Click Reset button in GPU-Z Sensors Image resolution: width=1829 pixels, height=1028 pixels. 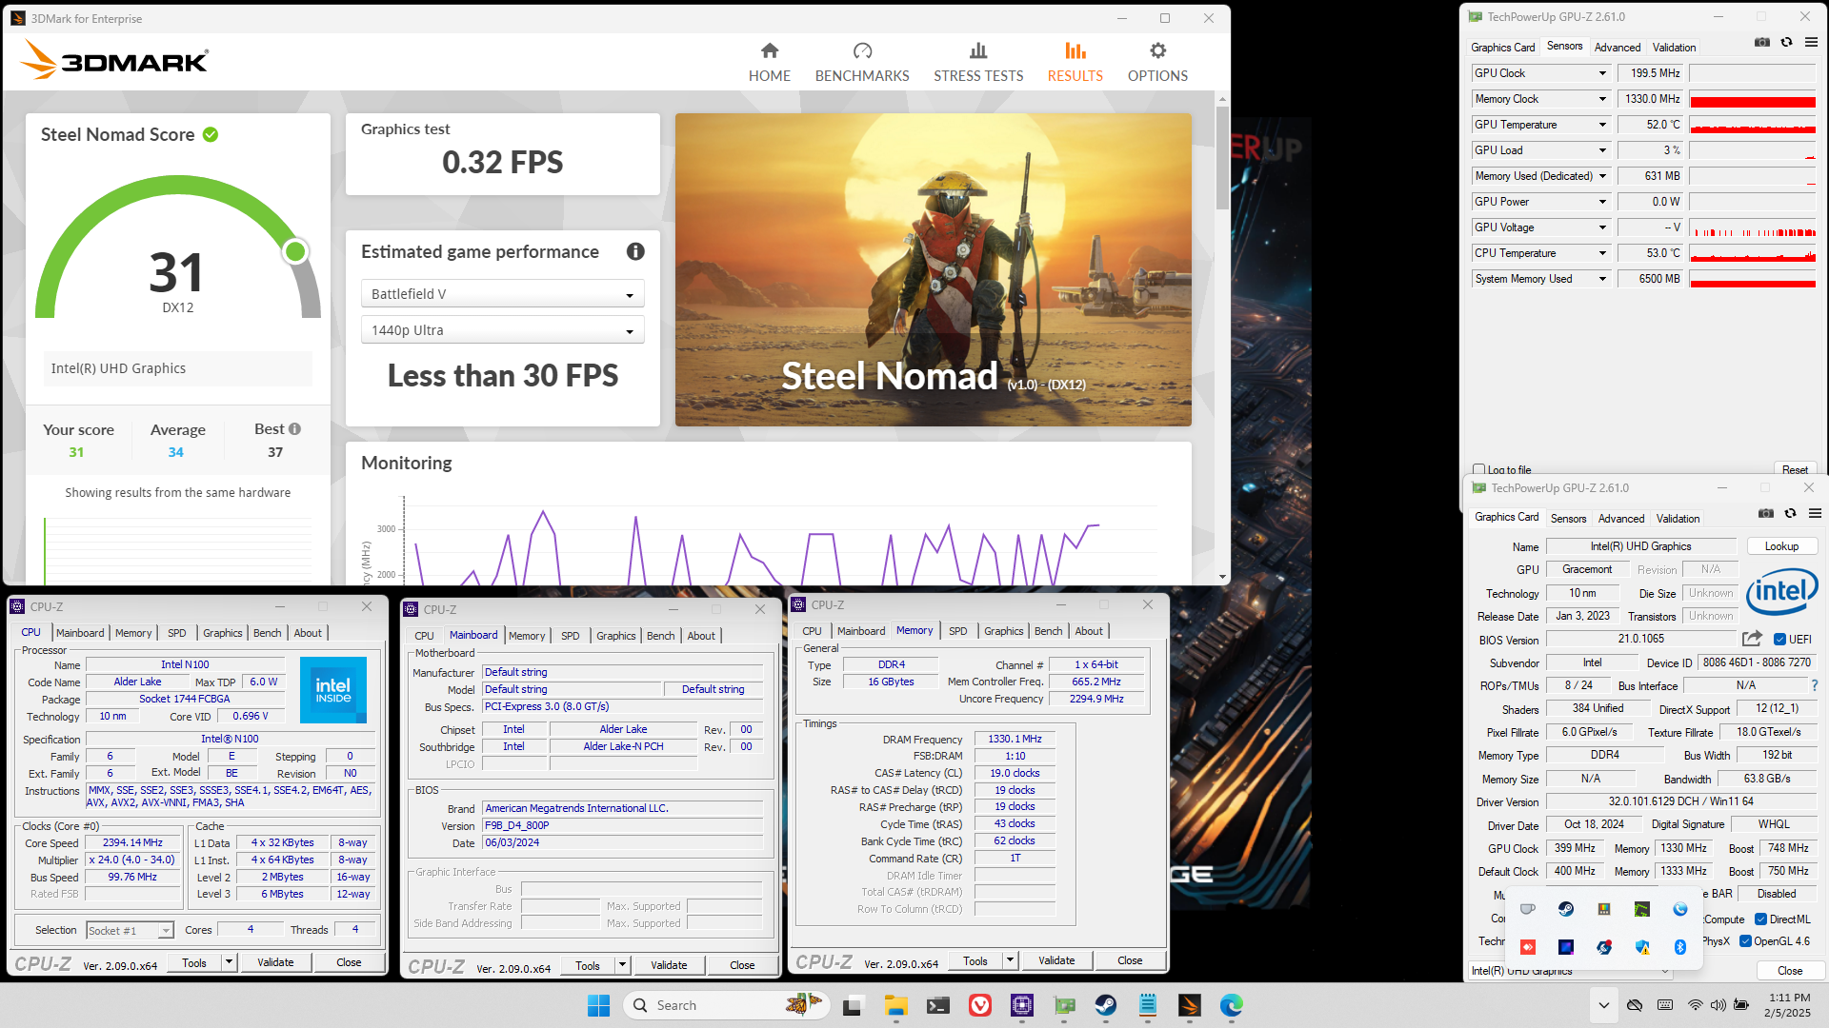coord(1795,469)
